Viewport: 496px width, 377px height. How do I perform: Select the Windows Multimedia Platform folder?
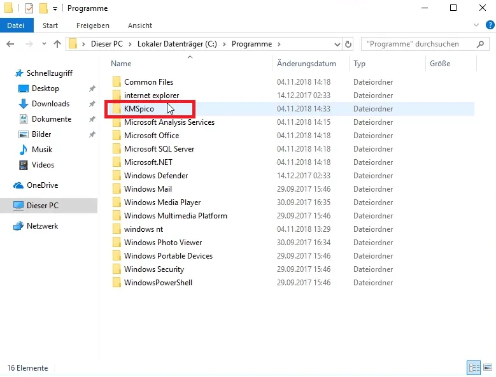point(175,216)
